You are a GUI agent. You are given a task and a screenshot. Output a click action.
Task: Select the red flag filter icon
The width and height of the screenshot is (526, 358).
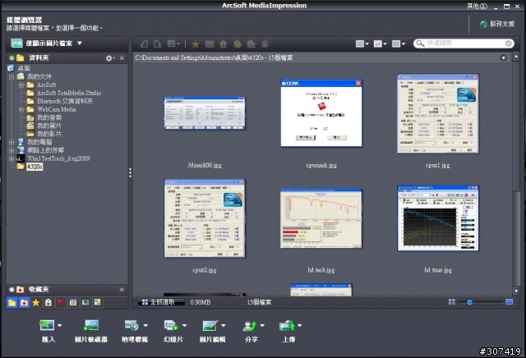pyautogui.click(x=61, y=302)
